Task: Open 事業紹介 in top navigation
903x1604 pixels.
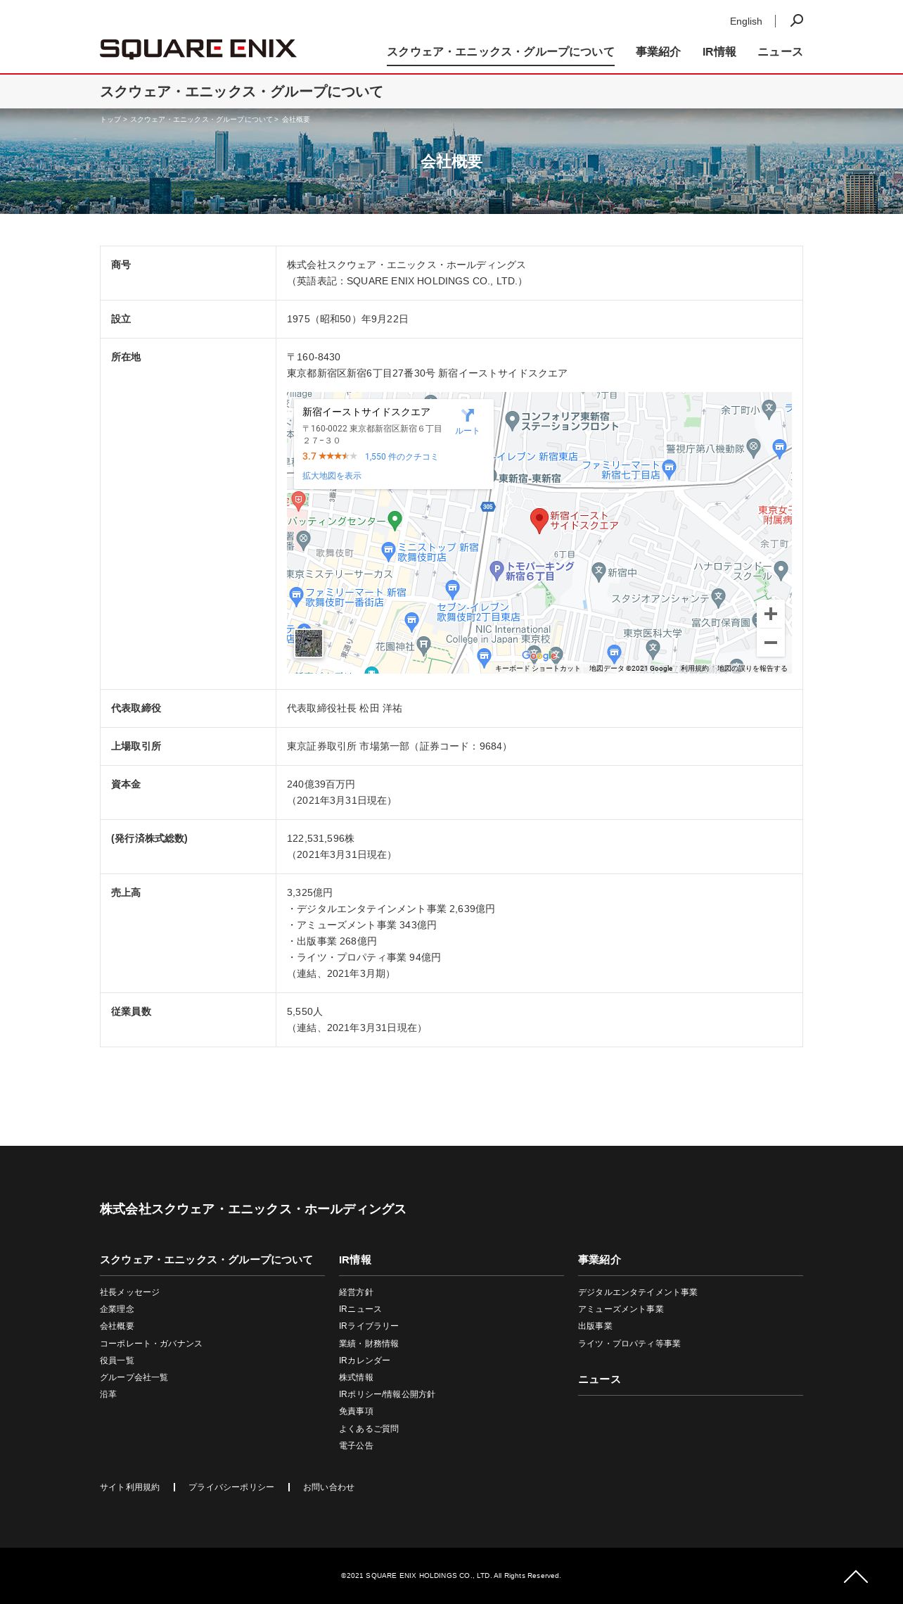Action: (x=658, y=51)
